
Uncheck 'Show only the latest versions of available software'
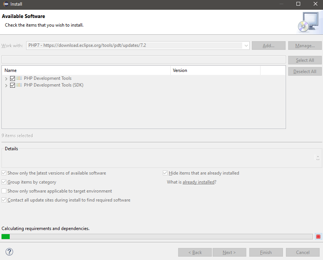(4, 173)
